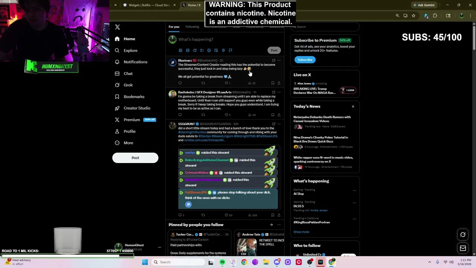
Task: Click the schedule post icon in composer
Action: point(216,50)
